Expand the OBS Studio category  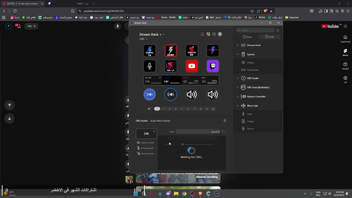tap(238, 78)
